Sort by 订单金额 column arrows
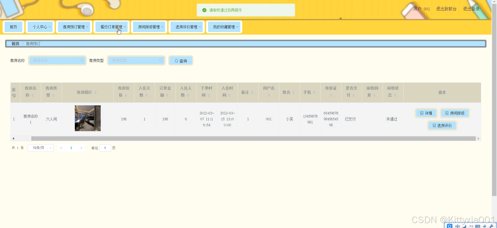 [167, 95]
